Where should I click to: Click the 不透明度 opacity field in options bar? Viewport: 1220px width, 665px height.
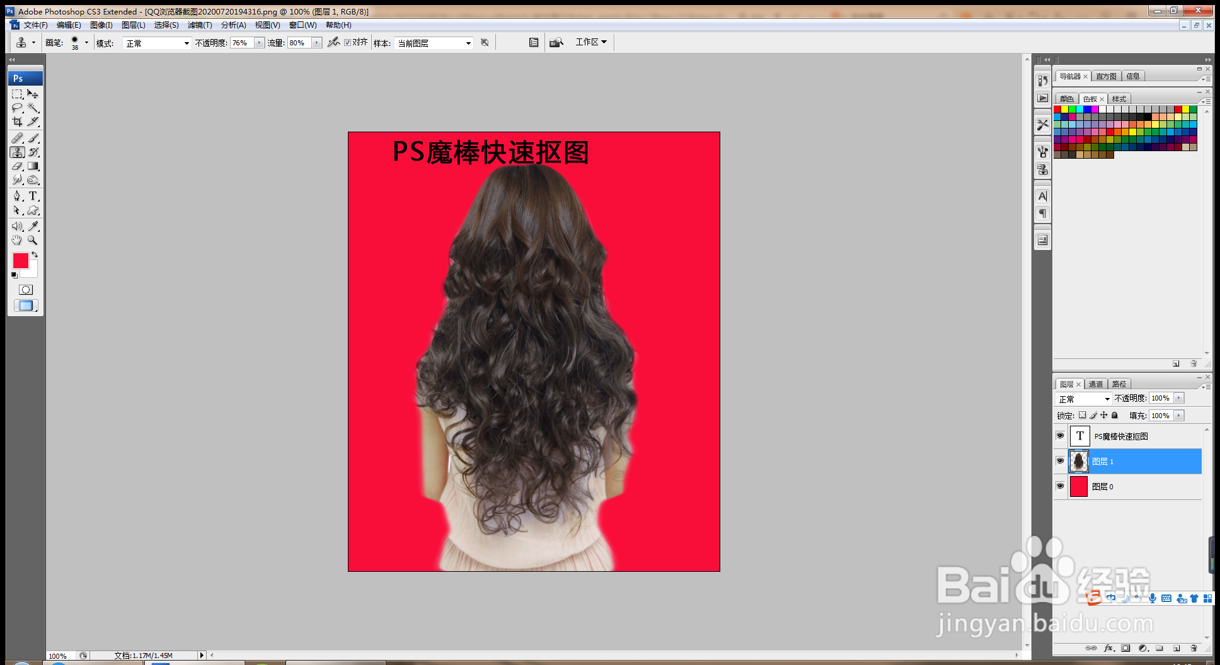click(242, 43)
